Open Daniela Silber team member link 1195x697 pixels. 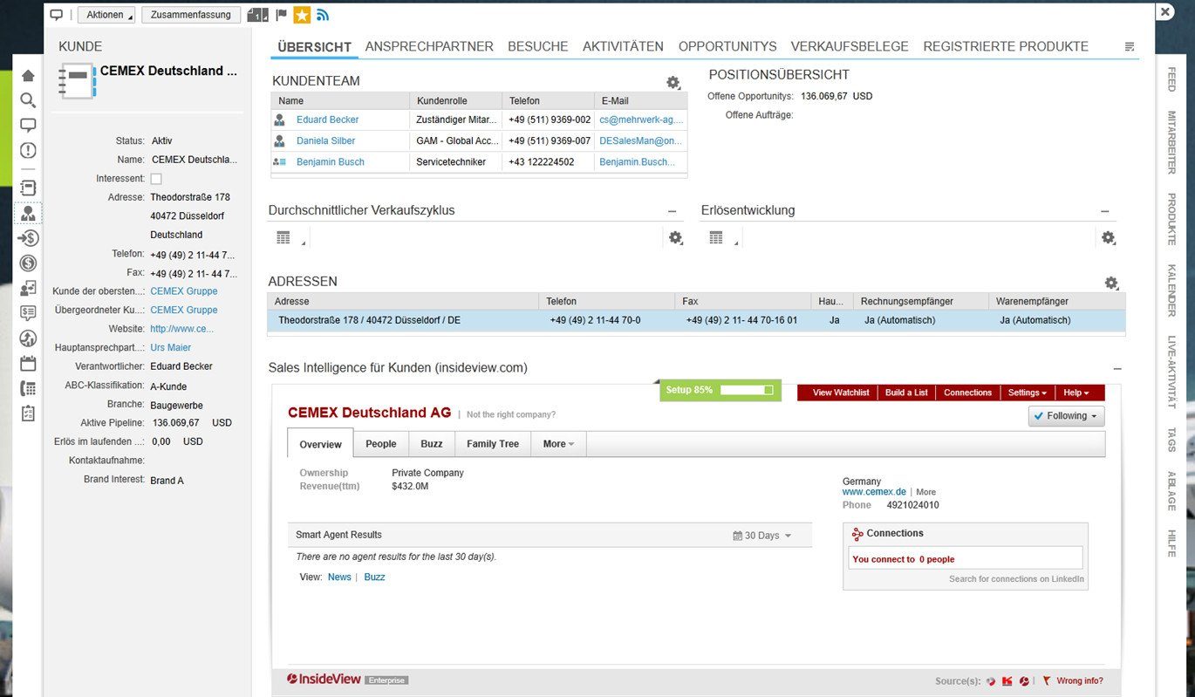click(x=326, y=140)
